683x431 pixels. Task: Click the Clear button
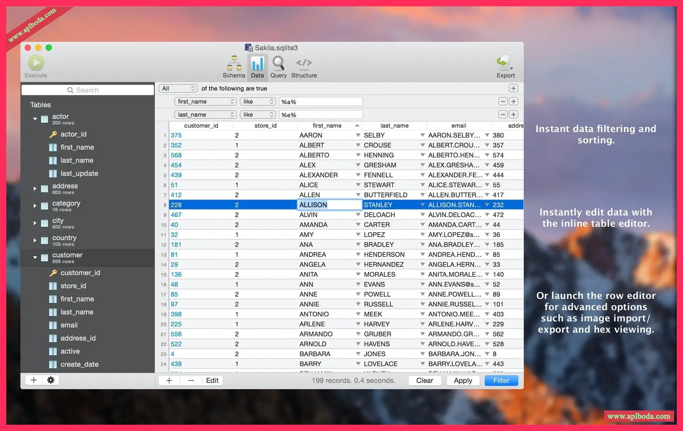click(x=424, y=380)
